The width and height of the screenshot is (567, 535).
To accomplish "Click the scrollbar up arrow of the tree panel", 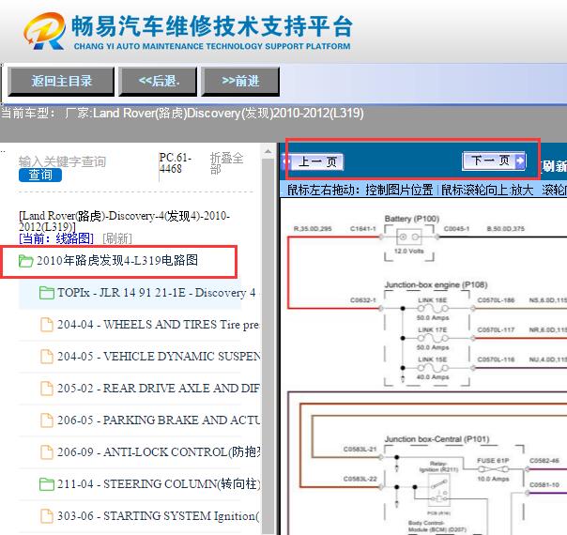I will [268, 151].
